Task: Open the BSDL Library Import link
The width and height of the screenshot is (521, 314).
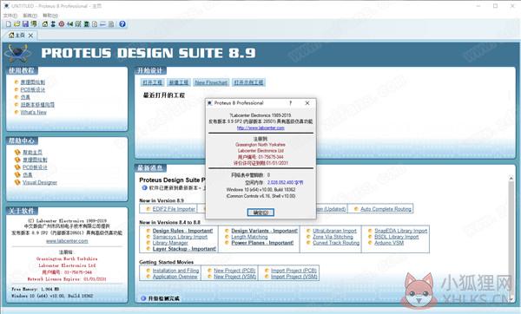Action: (x=397, y=237)
